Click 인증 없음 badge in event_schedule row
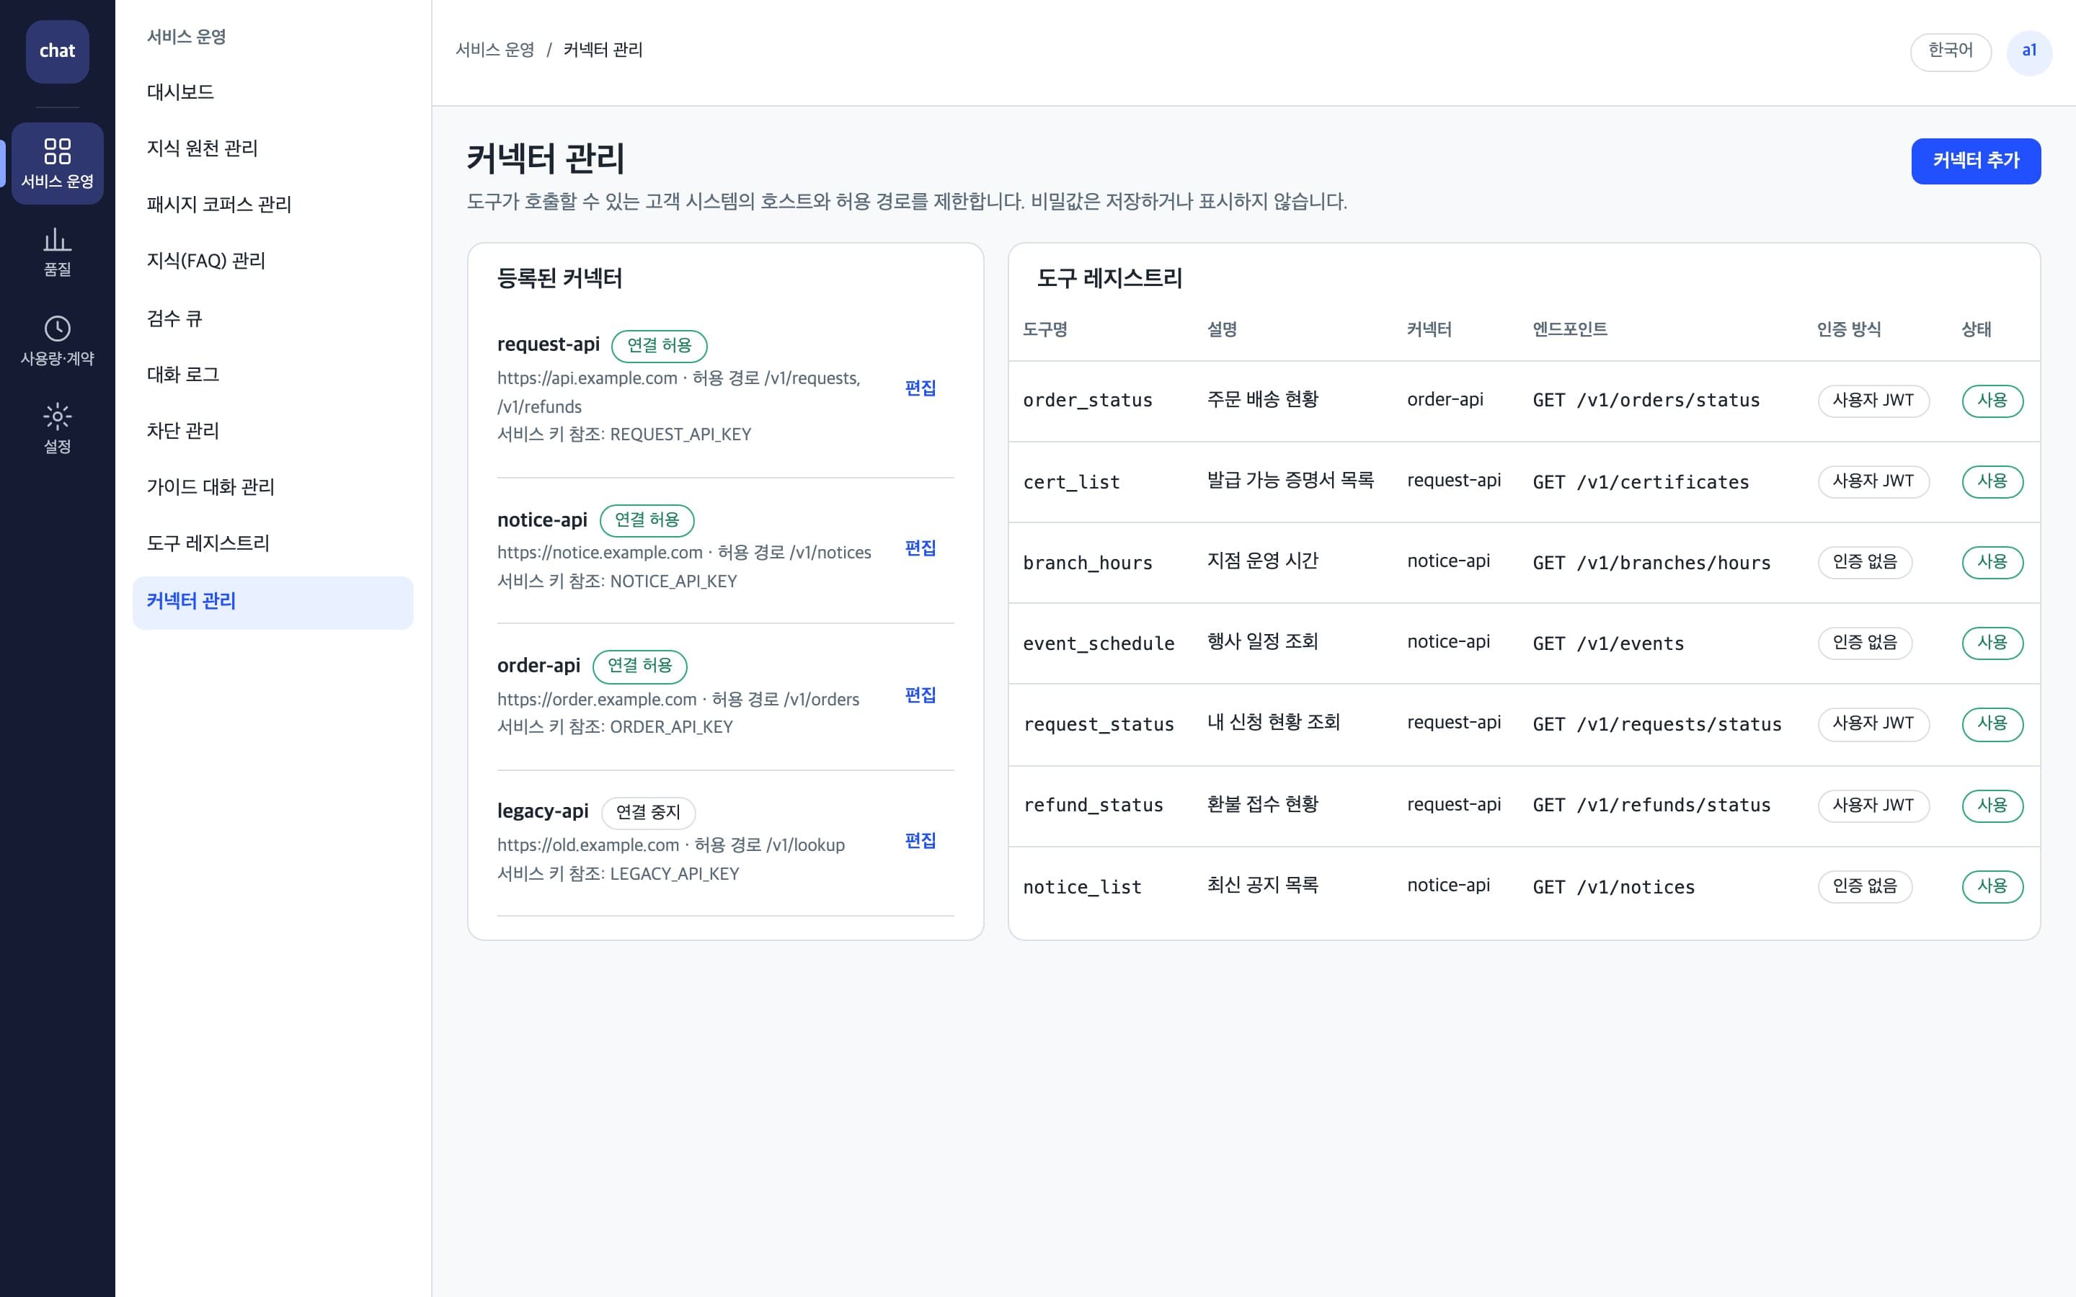2076x1297 pixels. [x=1865, y=643]
